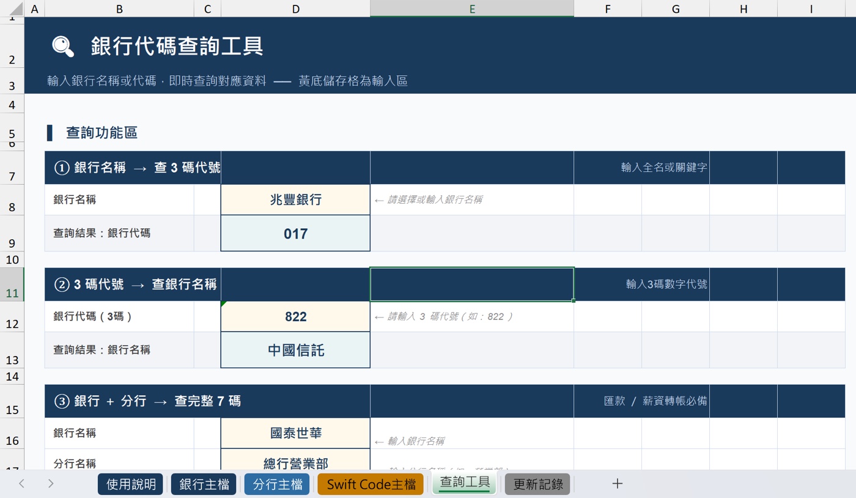Open the 銀行主檔 sheet tab
This screenshot has width=856, height=498.
click(203, 483)
